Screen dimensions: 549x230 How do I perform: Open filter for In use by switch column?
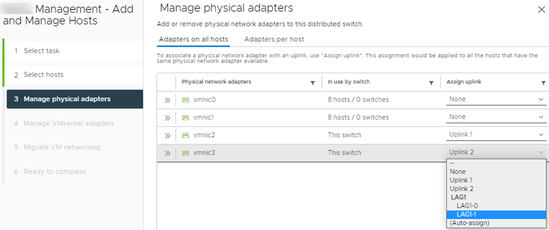click(x=431, y=82)
